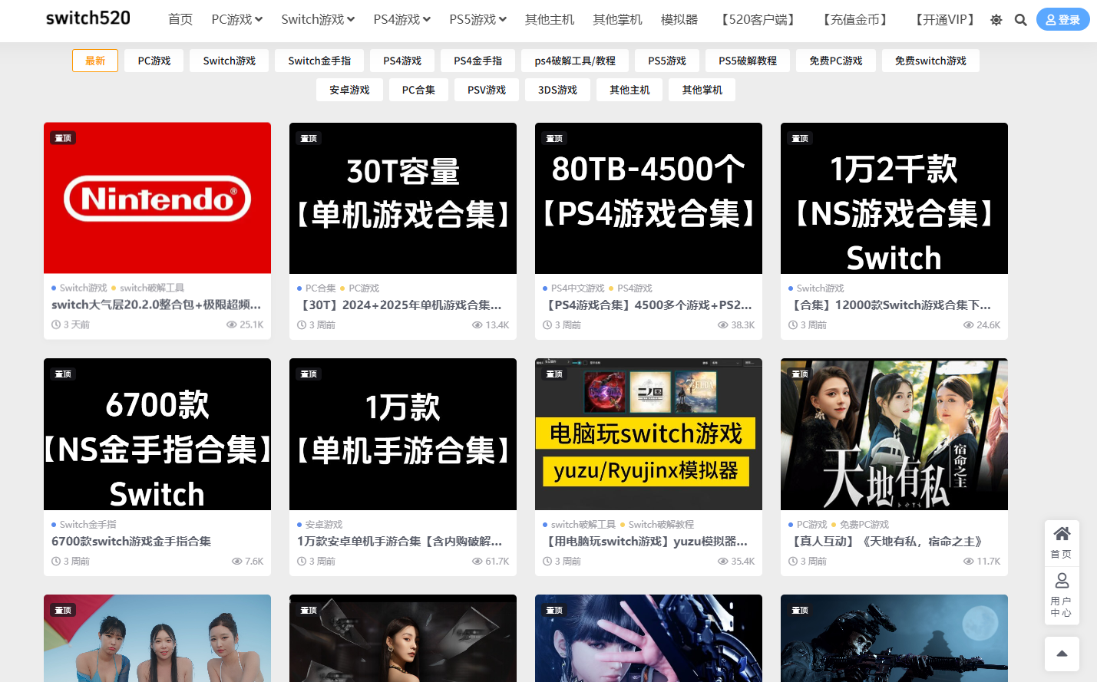Select PS5游戏 category filter tab
Screen dimensions: 1097x682
667,61
